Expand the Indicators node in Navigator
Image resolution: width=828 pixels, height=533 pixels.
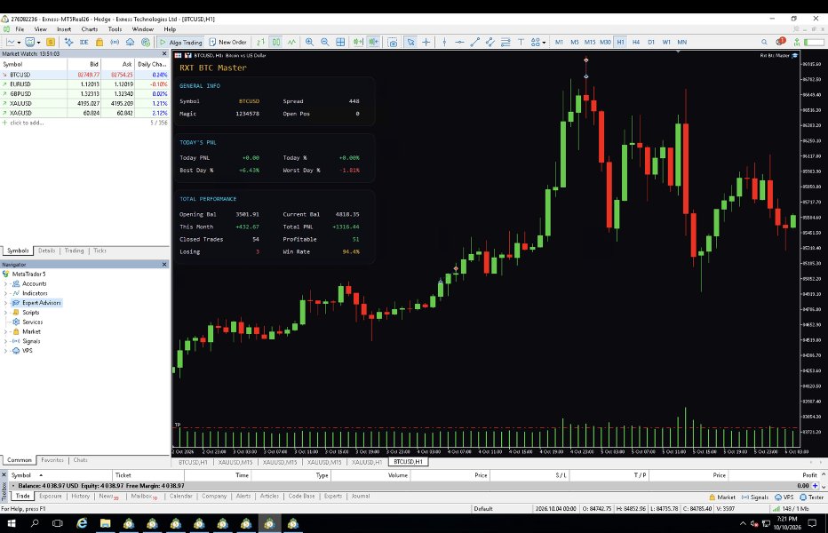point(6,293)
